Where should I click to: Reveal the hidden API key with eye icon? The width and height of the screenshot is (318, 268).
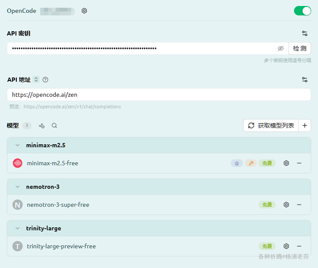281,48
